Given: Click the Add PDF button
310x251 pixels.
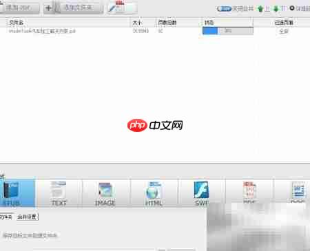Looking at the screenshot, I should (19, 8).
